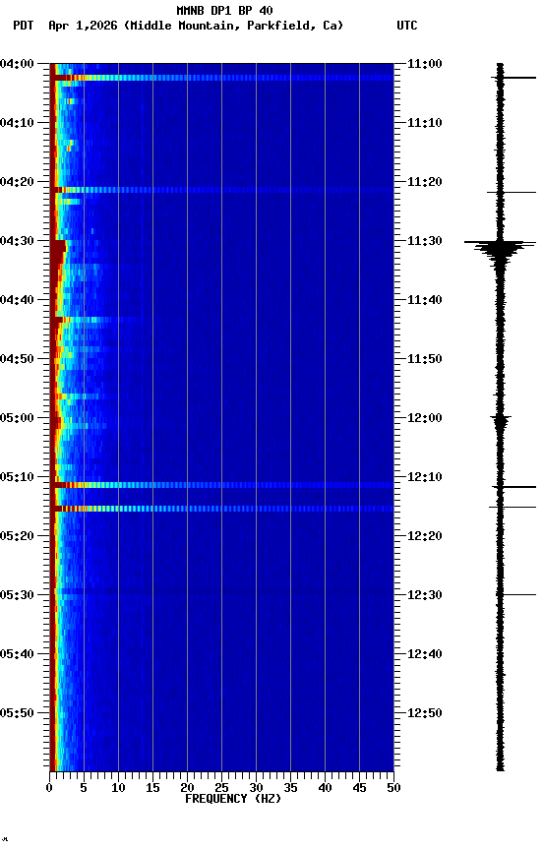Click the 40 Hz frequency tick label
Viewport: 543px width, 850px height.
[325, 788]
